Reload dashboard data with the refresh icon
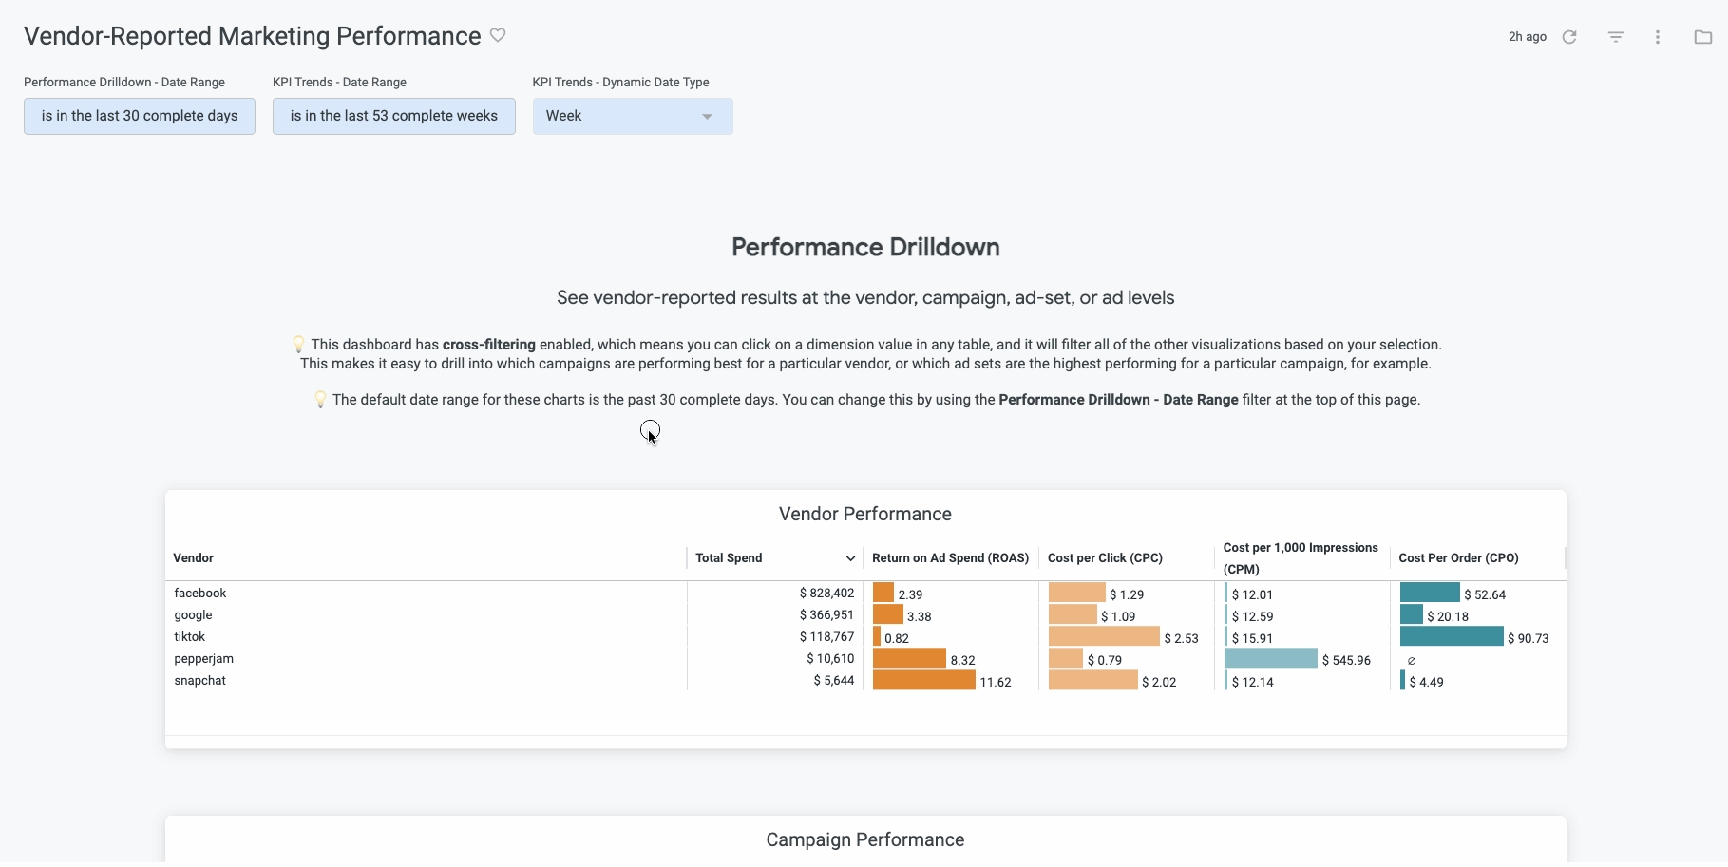 pyautogui.click(x=1569, y=37)
